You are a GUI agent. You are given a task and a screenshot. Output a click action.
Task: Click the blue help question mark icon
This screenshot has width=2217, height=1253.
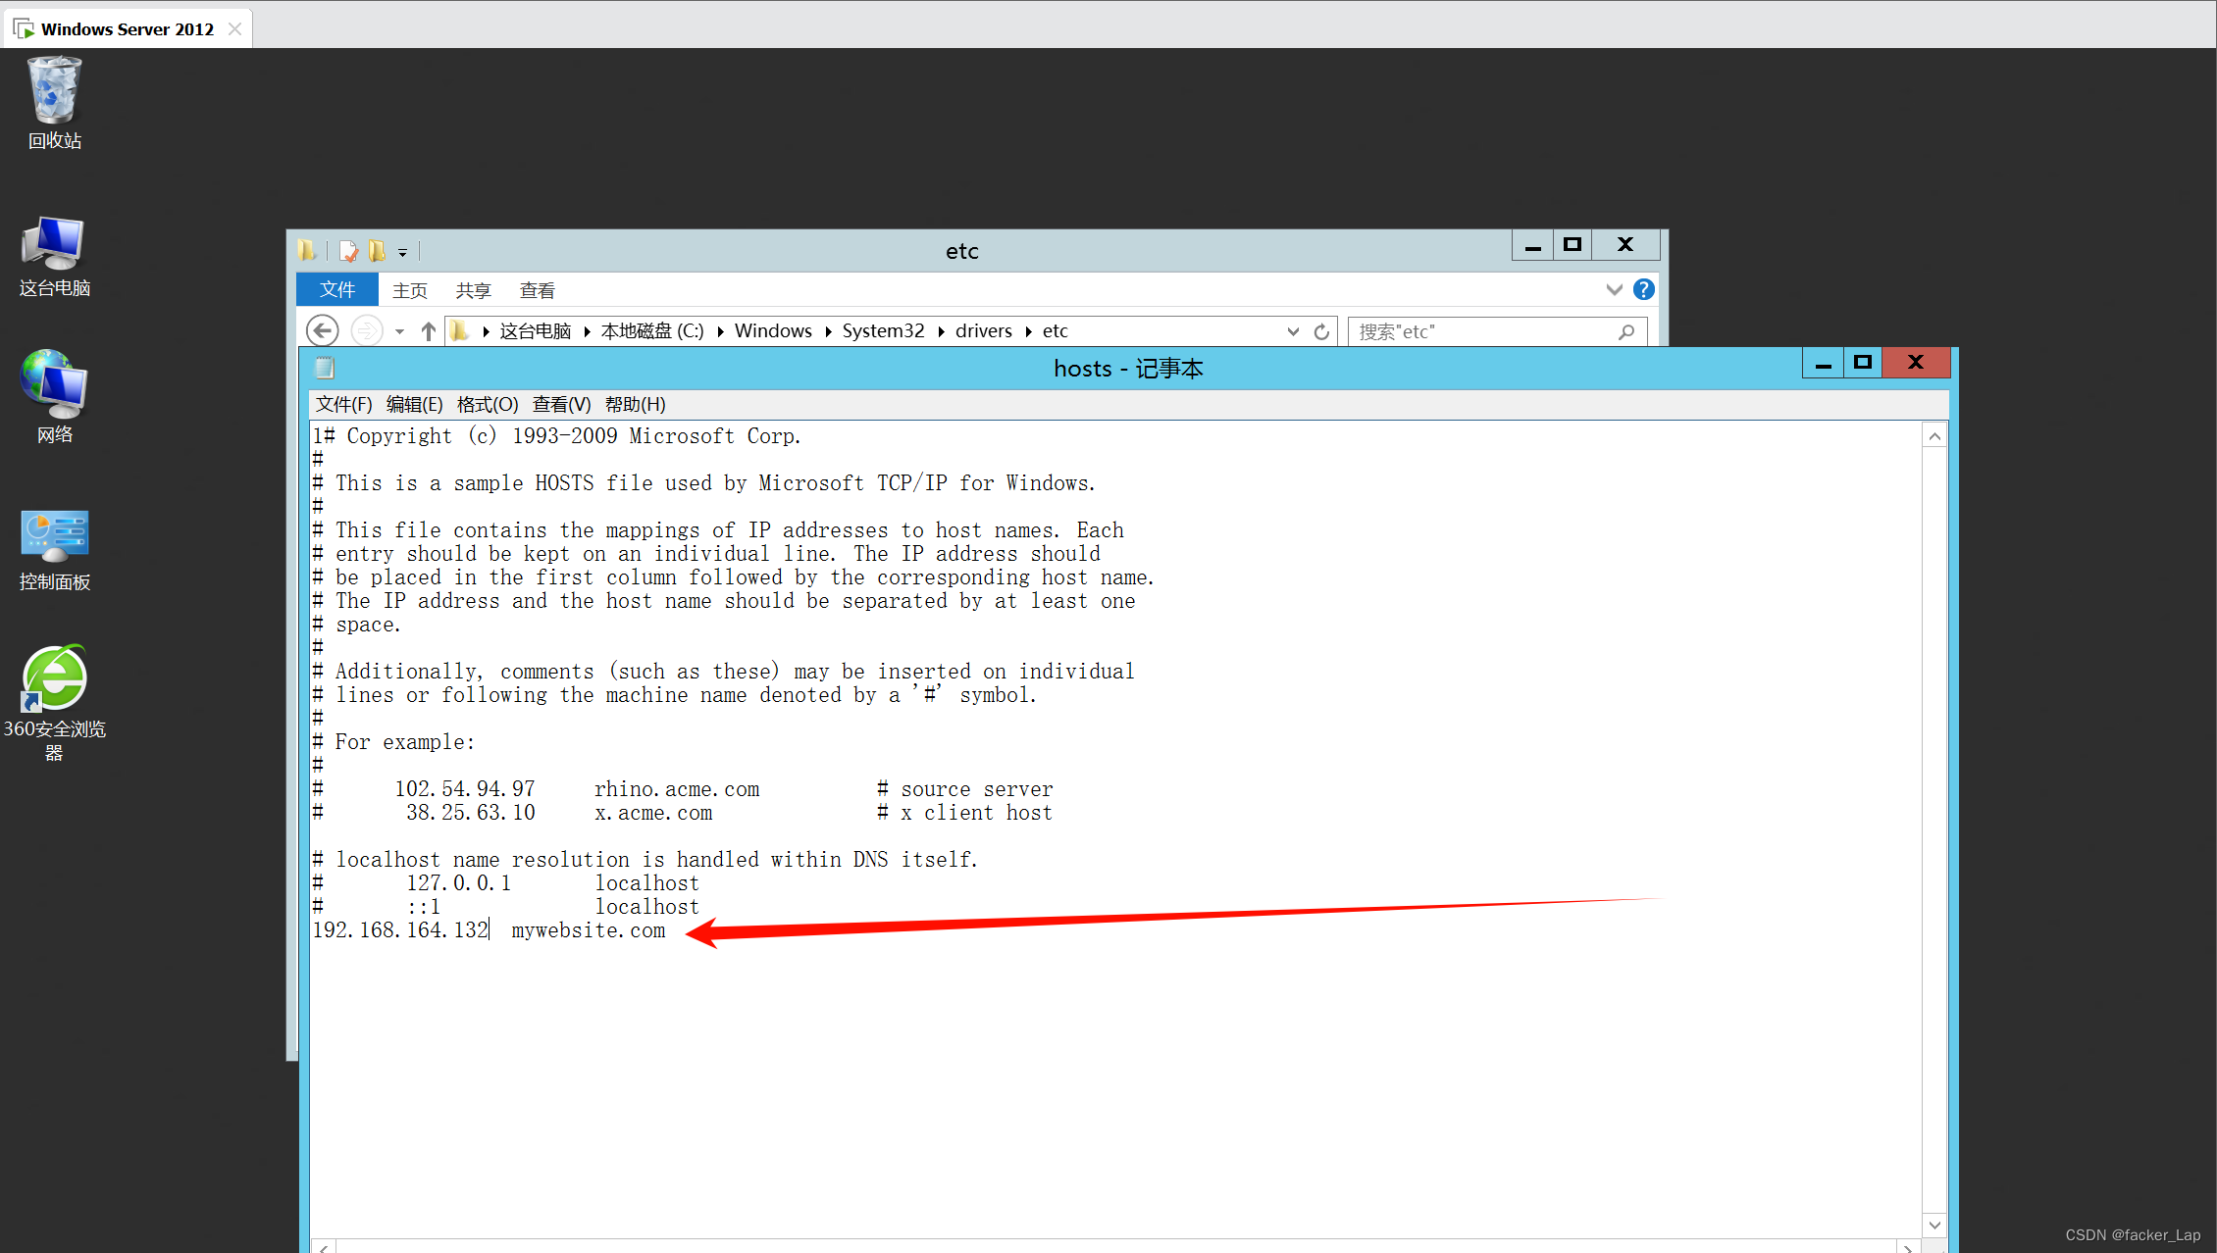(x=1643, y=289)
